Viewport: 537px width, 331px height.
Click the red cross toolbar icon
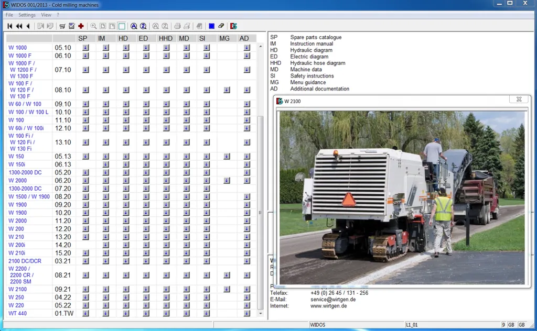(x=81, y=26)
